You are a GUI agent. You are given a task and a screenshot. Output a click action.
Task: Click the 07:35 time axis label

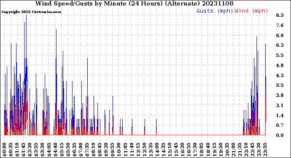coord(87,150)
